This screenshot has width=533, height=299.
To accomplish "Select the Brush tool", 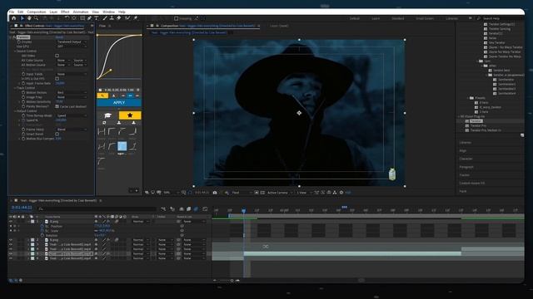I will (x=105, y=18).
